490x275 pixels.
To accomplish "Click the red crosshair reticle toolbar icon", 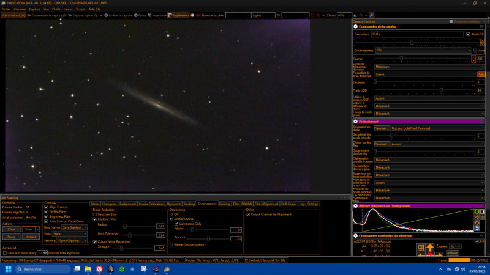I will tap(318, 15).
